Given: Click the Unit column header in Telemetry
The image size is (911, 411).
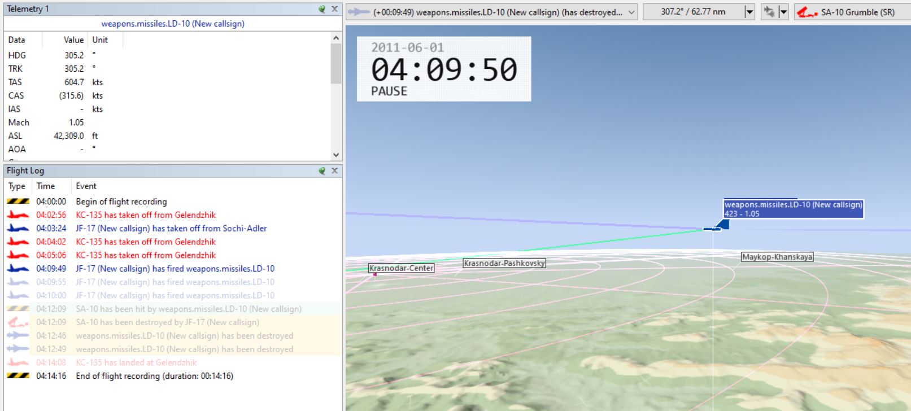Looking at the screenshot, I should point(100,40).
